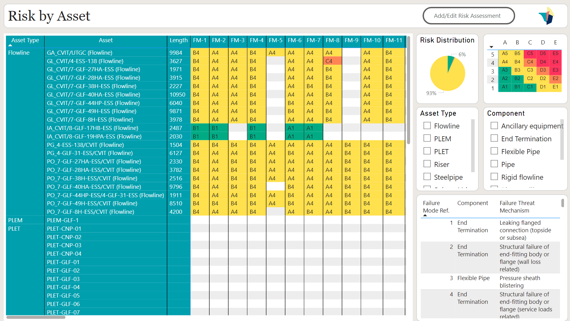Click sort arrow below Failure Mode Ref.

[x=425, y=215]
